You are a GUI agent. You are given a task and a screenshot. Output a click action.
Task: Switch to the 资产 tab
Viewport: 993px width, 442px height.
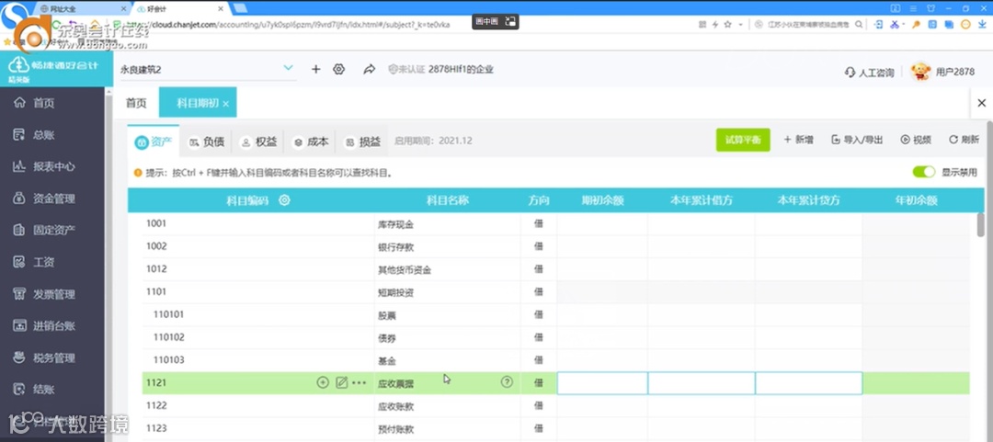coord(154,142)
